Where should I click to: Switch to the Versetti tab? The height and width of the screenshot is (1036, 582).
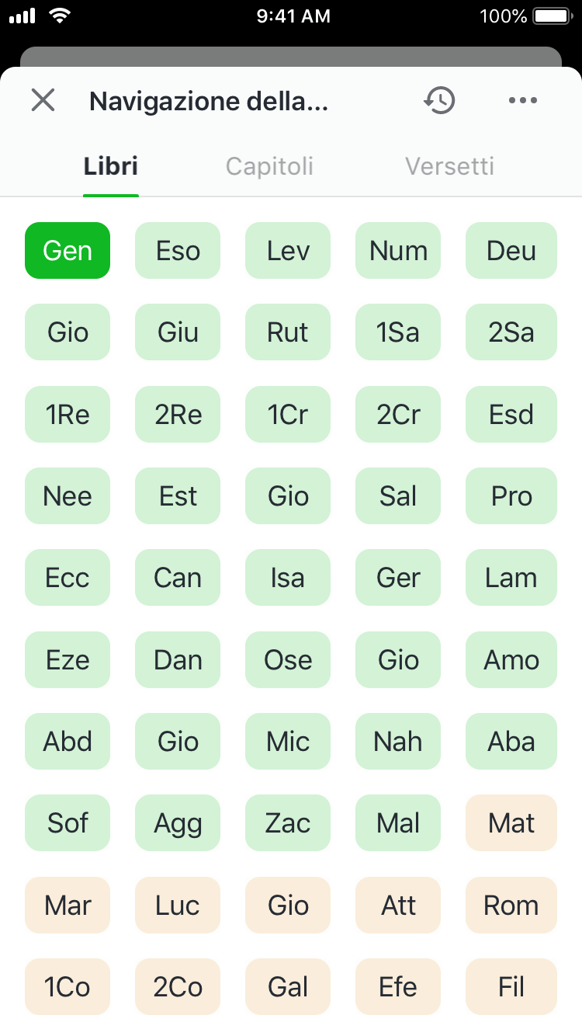[x=449, y=166]
